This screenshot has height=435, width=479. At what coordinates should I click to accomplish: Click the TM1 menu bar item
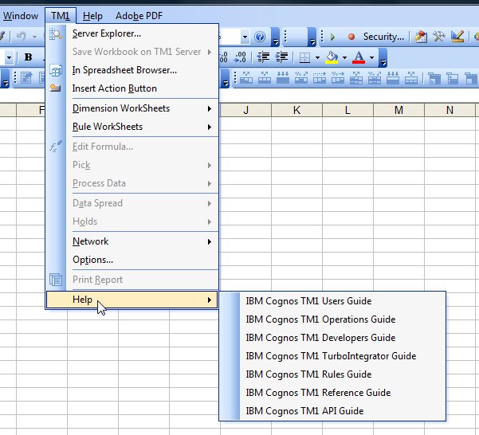61,16
